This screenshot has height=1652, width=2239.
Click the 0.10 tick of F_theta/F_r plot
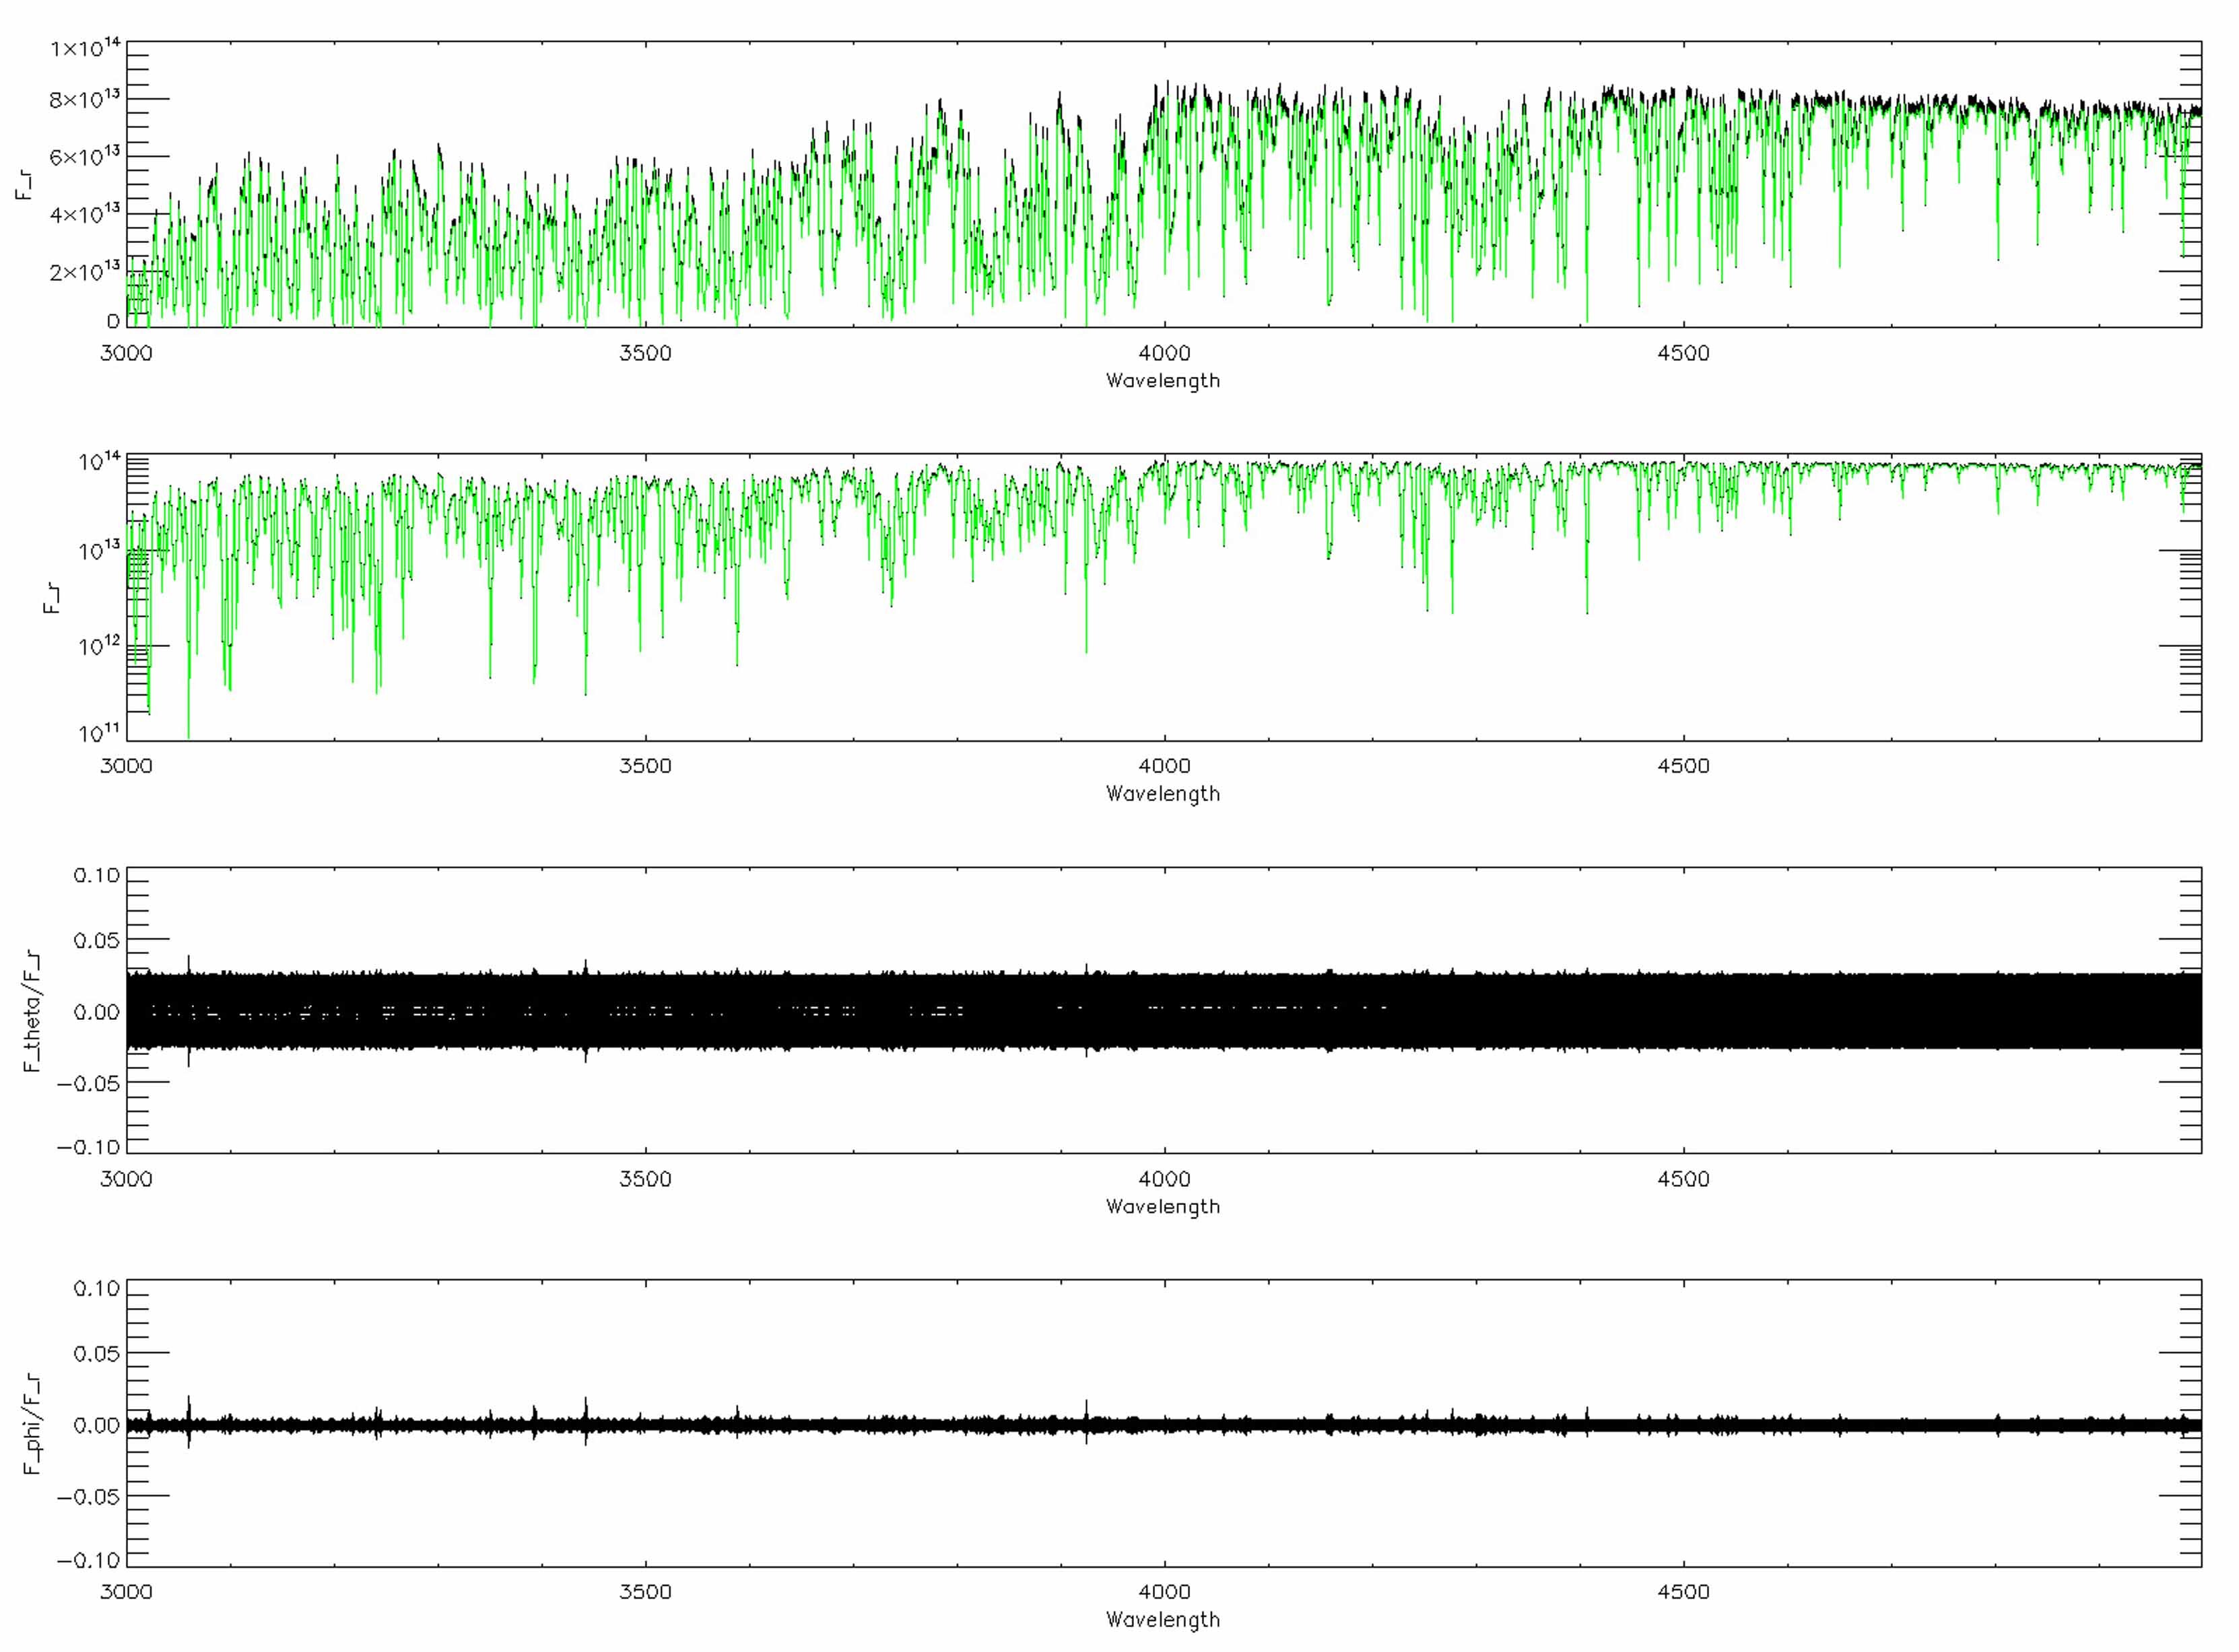click(96, 875)
